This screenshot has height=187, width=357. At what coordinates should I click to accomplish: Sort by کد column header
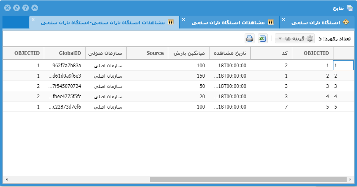(x=271, y=53)
